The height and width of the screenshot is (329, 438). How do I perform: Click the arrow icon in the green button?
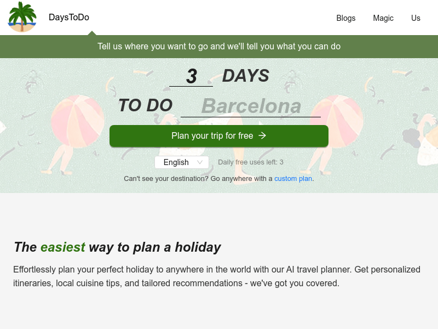[x=261, y=136]
